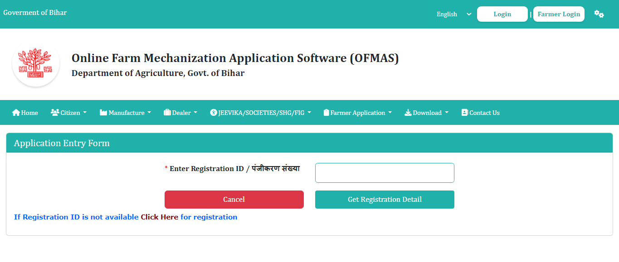Focus the Registration ID input field
The image size is (619, 262).
385,173
